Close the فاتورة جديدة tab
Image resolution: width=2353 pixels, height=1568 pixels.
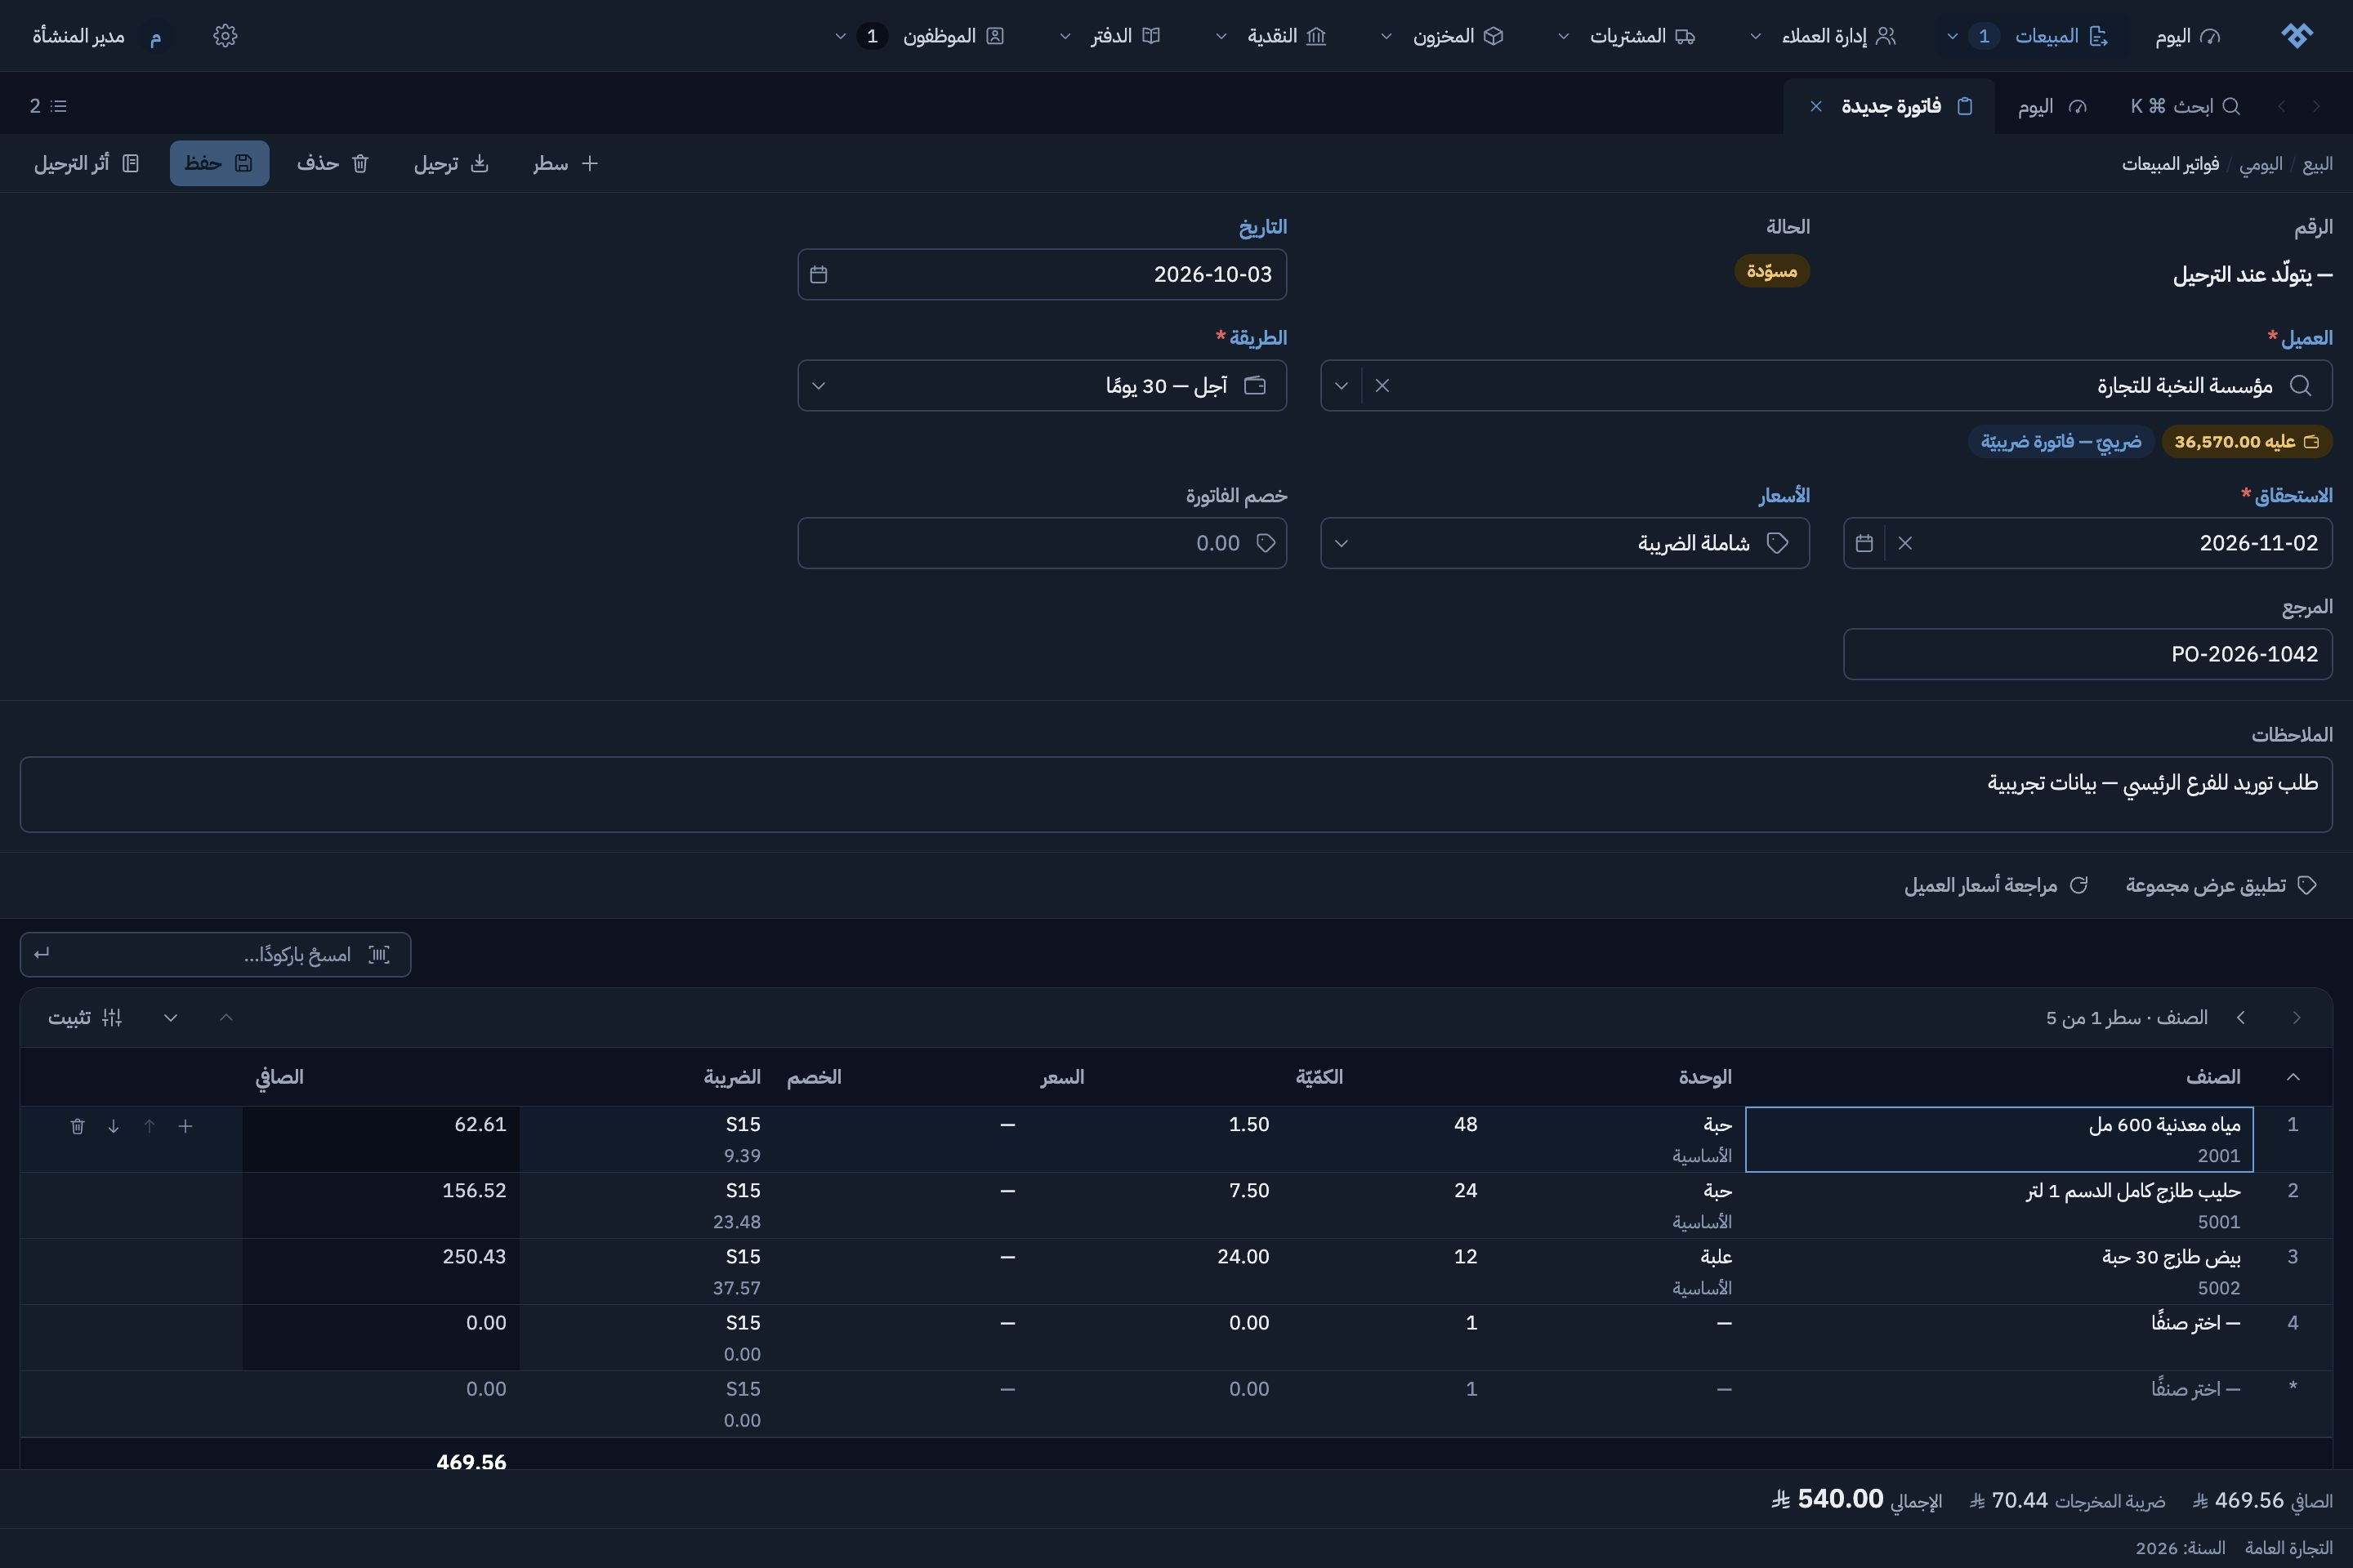tap(1815, 106)
